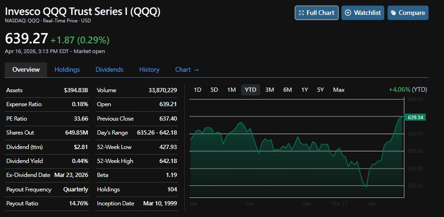Go to the Dividends tab

[110, 69]
